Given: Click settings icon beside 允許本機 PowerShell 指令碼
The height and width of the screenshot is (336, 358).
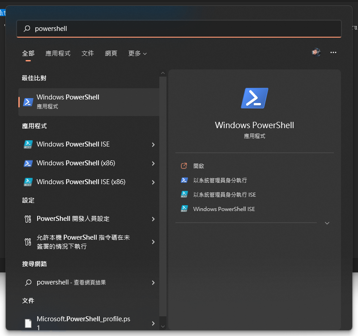Looking at the screenshot, I should pyautogui.click(x=28, y=242).
